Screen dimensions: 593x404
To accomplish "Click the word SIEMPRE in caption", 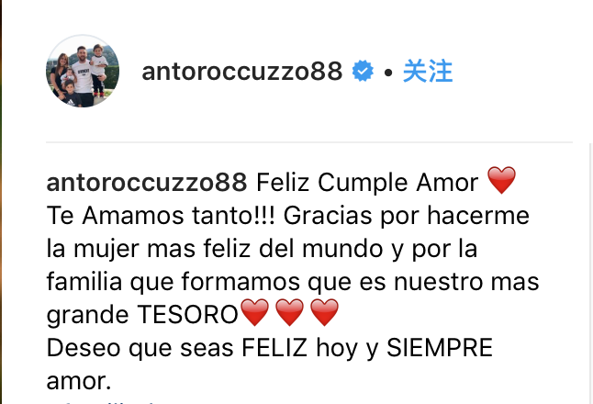I will [x=440, y=348].
